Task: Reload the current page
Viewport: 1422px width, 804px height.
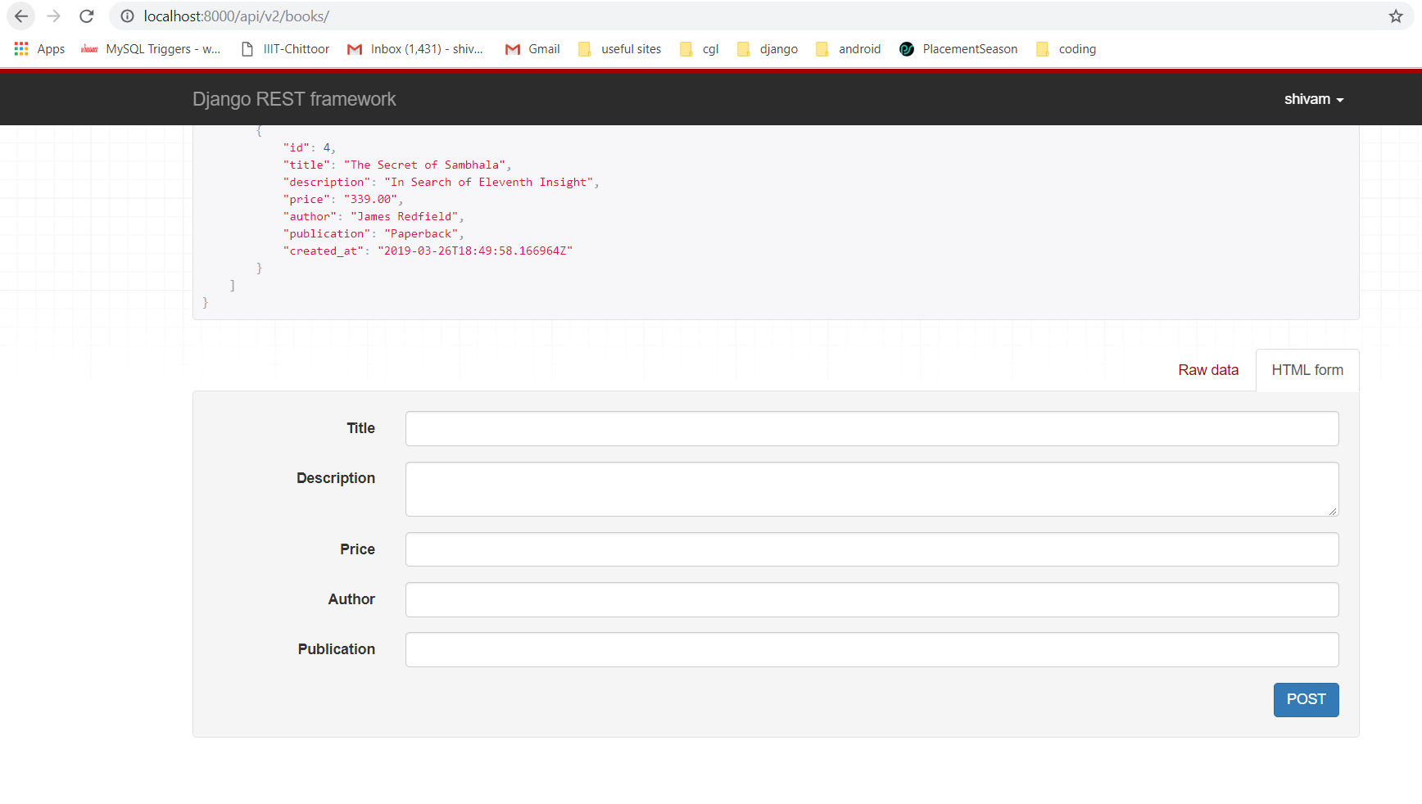Action: click(x=86, y=16)
